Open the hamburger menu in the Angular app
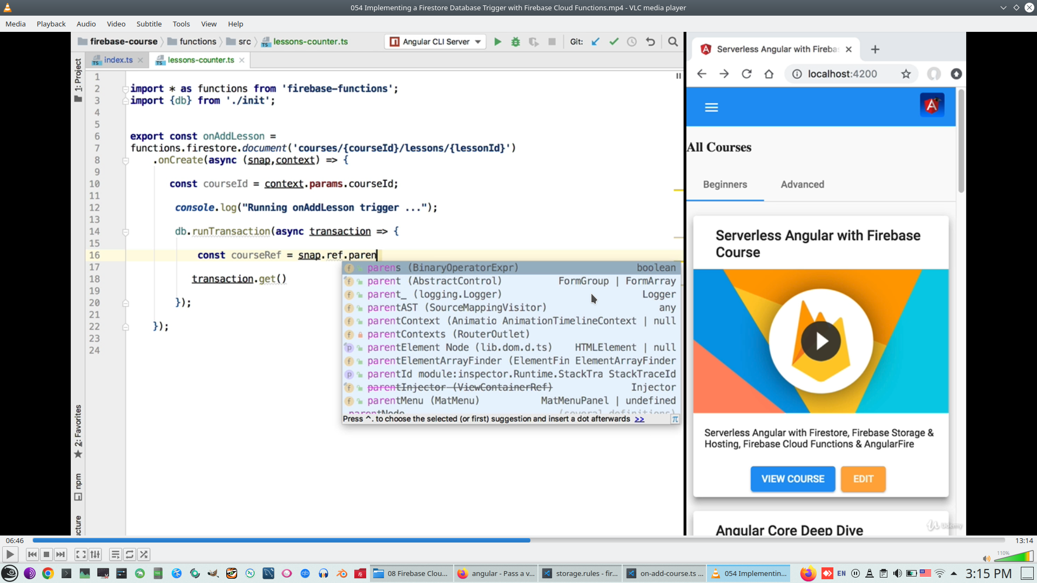The image size is (1037, 583). click(711, 107)
